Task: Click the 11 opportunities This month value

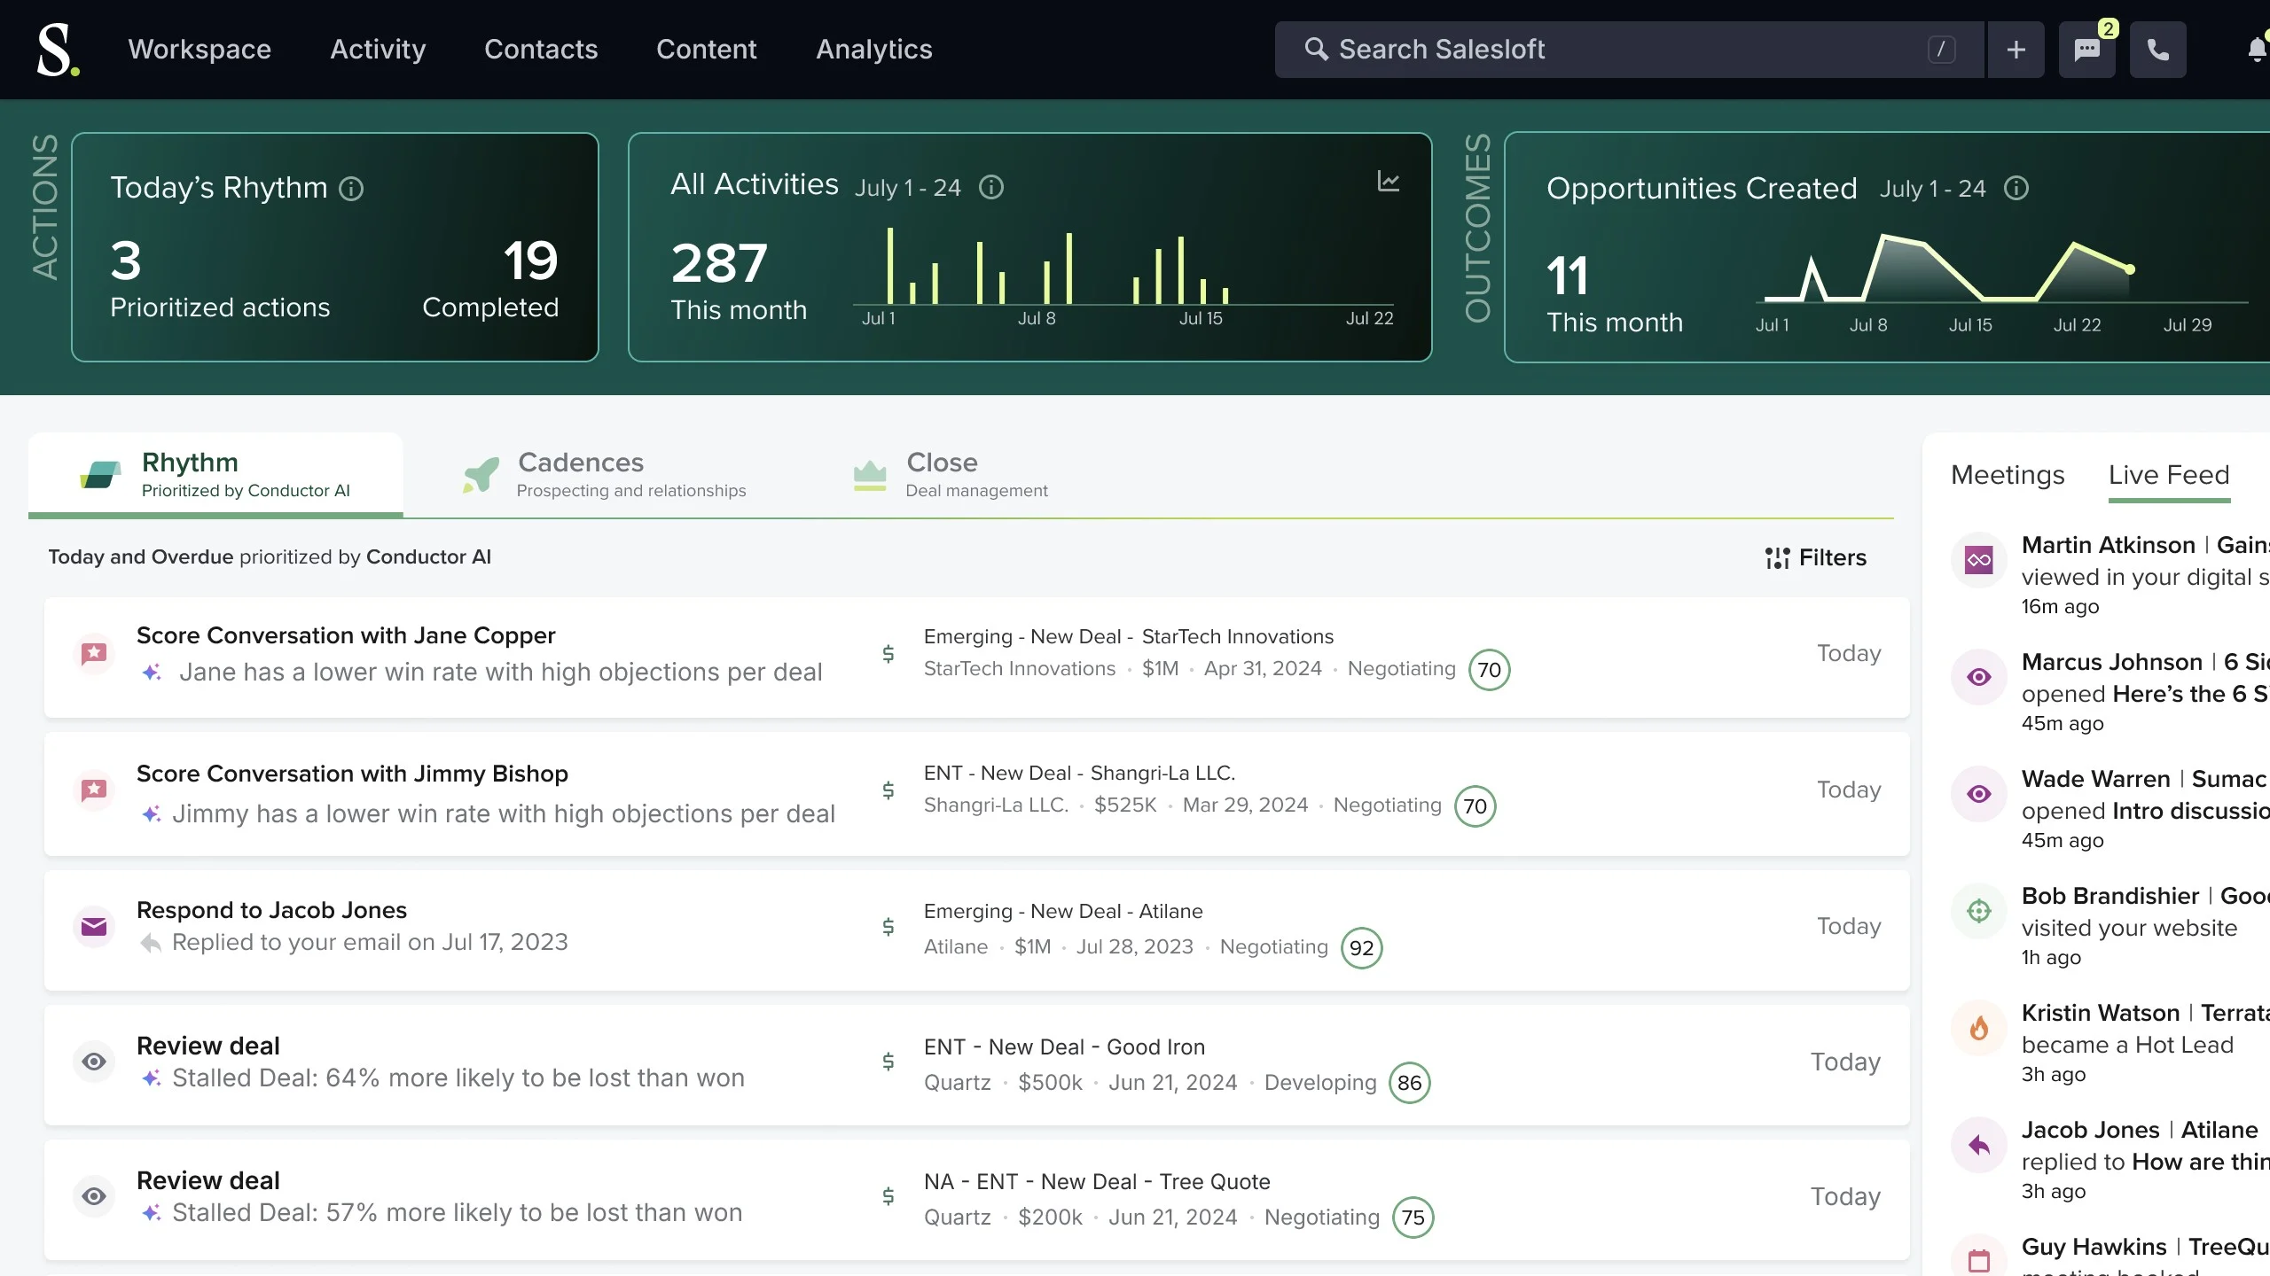Action: (1567, 276)
